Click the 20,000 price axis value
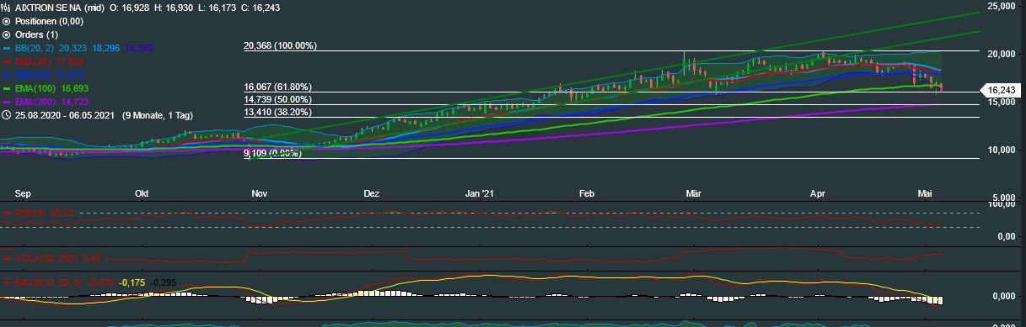 pos(1002,54)
